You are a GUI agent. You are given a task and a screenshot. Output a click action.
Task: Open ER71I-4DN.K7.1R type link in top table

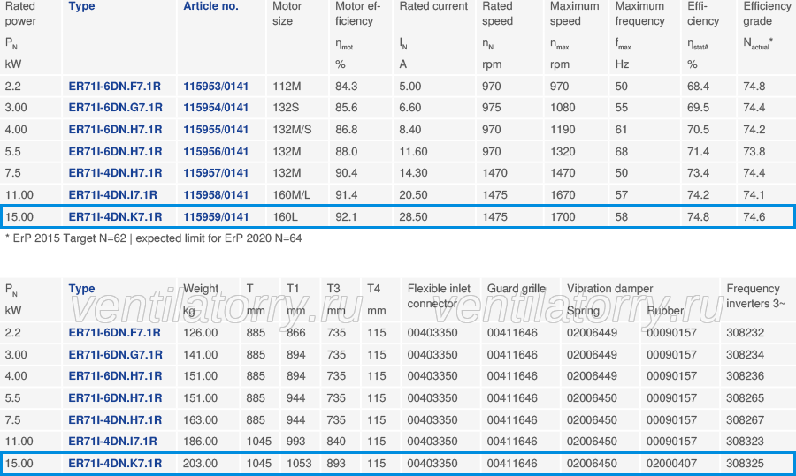click(x=115, y=217)
